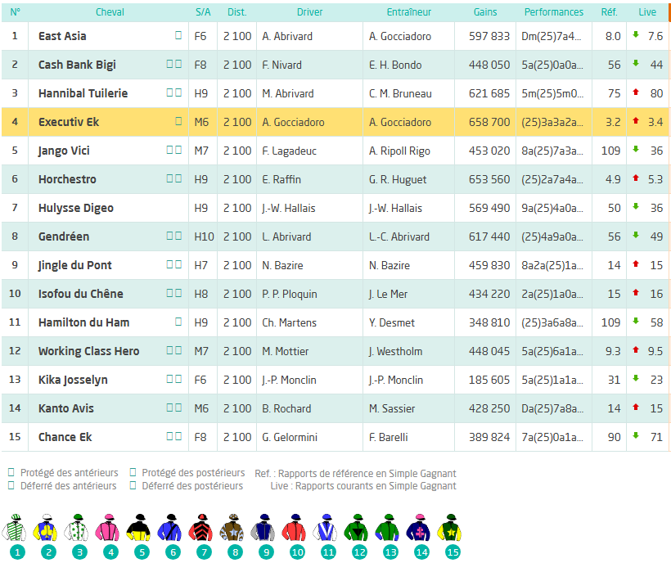Click the red up arrow in Executiv Ek row
Image resolution: width=671 pixels, height=572 pixels.
tap(635, 122)
